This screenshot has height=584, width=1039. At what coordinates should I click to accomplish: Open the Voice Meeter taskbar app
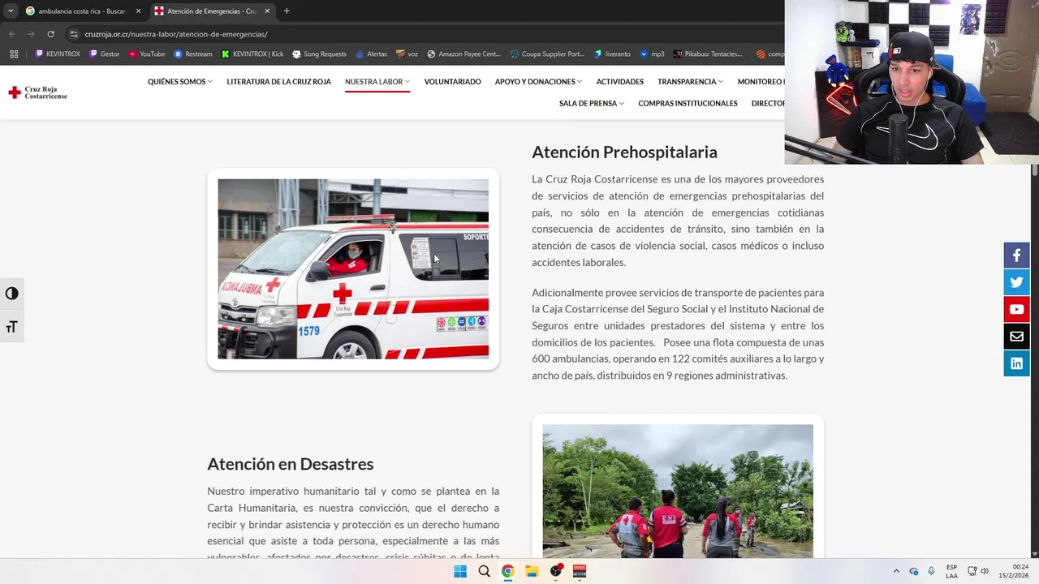(x=580, y=571)
